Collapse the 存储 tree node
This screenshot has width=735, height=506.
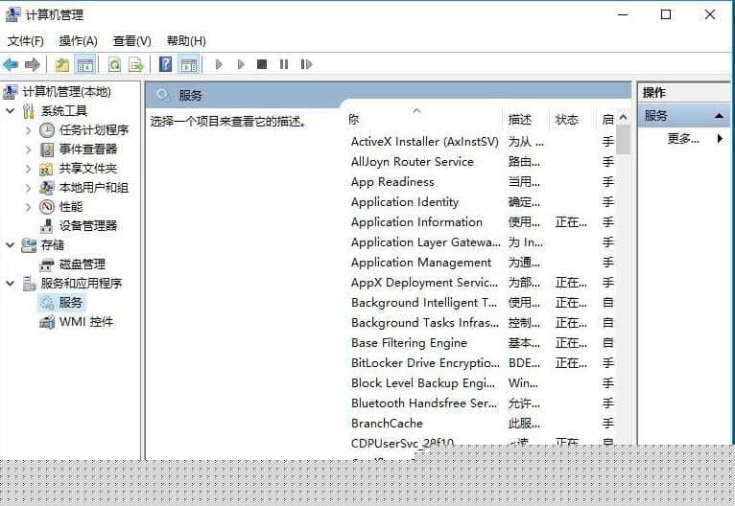tap(10, 244)
